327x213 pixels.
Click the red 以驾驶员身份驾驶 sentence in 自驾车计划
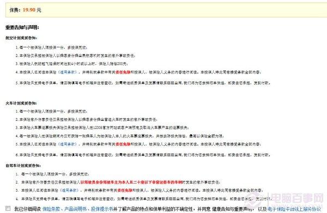(x=131, y=182)
